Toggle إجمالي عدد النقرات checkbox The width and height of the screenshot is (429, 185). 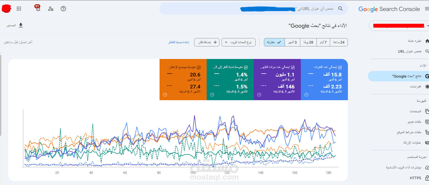[x=340, y=67]
